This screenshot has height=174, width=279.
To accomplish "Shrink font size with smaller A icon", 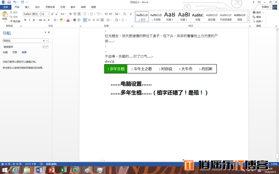I will (57, 14).
